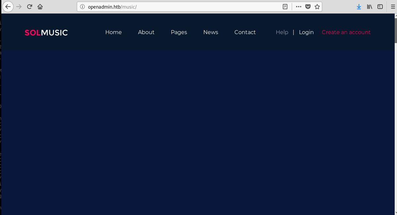Open the downloads arrow panel
Screen dimensions: 397x215
(x=359, y=7)
